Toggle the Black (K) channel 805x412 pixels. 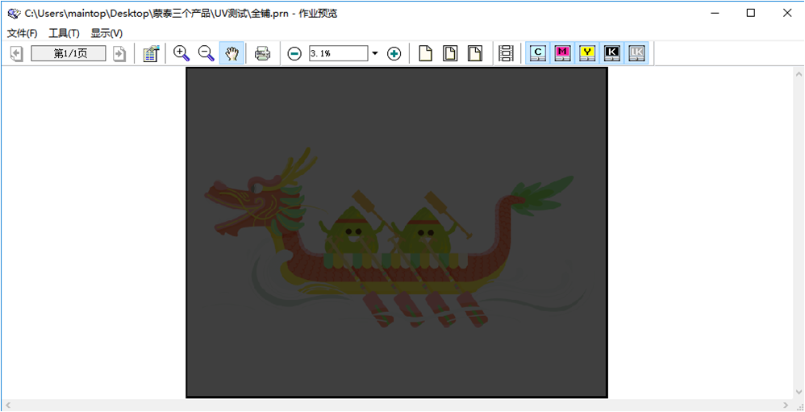(612, 53)
